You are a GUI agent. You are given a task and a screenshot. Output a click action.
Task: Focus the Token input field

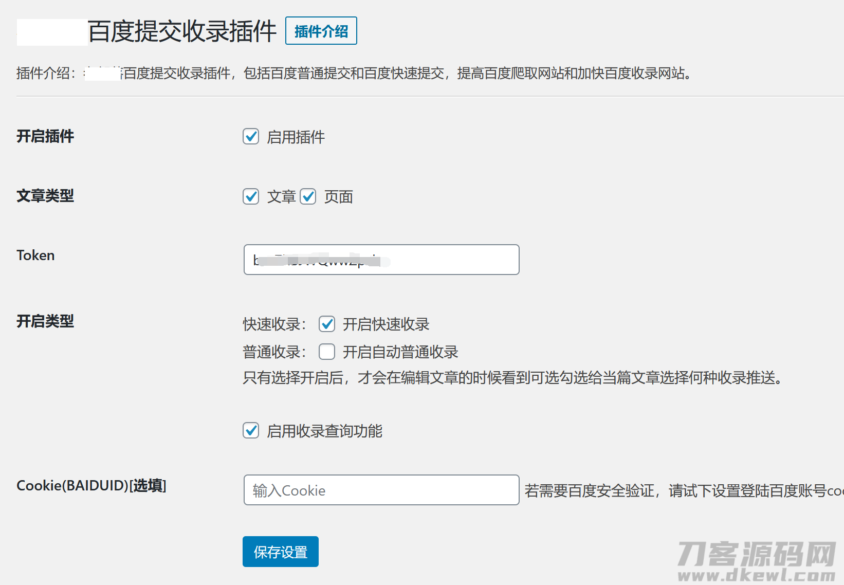[x=381, y=260]
